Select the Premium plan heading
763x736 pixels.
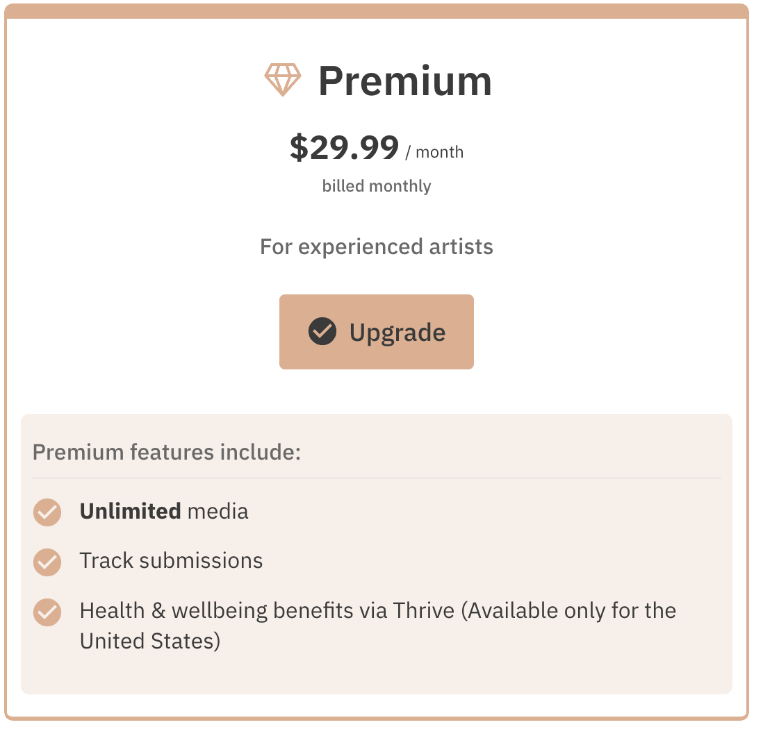pos(404,81)
